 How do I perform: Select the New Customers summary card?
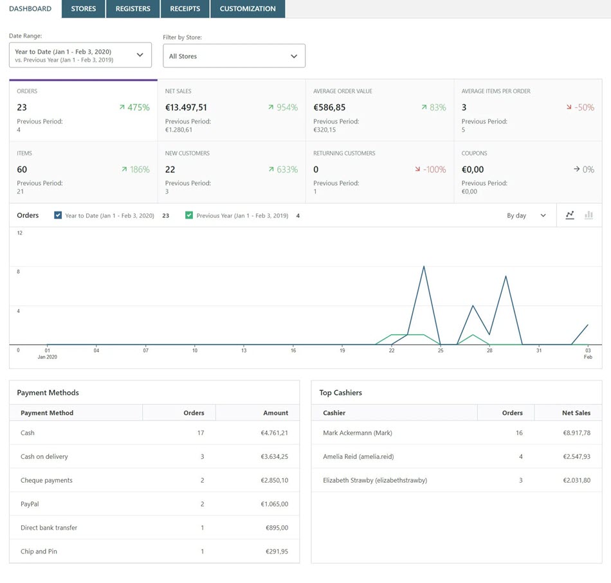[232, 172]
